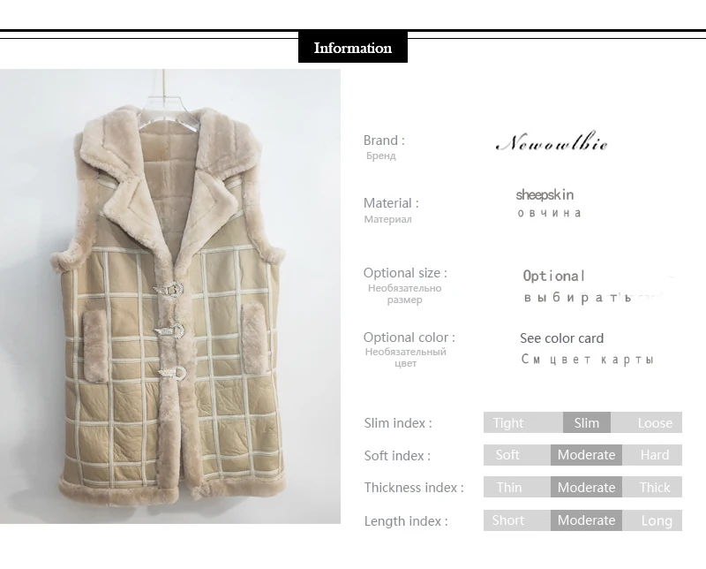The width and height of the screenshot is (706, 569).
Task: Select Moderate in the soft index row
Action: (586, 455)
